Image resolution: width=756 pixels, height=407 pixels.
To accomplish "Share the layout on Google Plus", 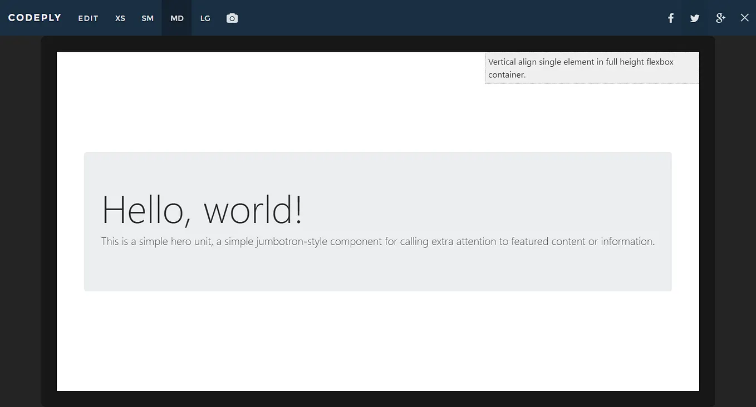I will (x=719, y=17).
